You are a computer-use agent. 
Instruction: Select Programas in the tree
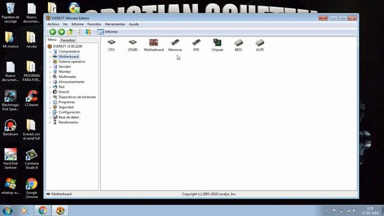[x=67, y=102]
